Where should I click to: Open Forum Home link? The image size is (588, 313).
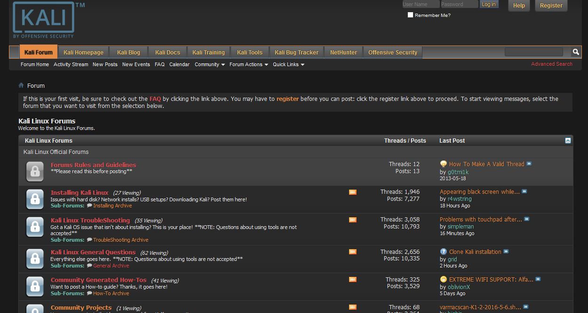pos(35,64)
